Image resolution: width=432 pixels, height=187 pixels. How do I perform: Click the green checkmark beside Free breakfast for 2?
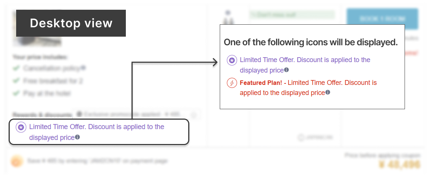16,81
